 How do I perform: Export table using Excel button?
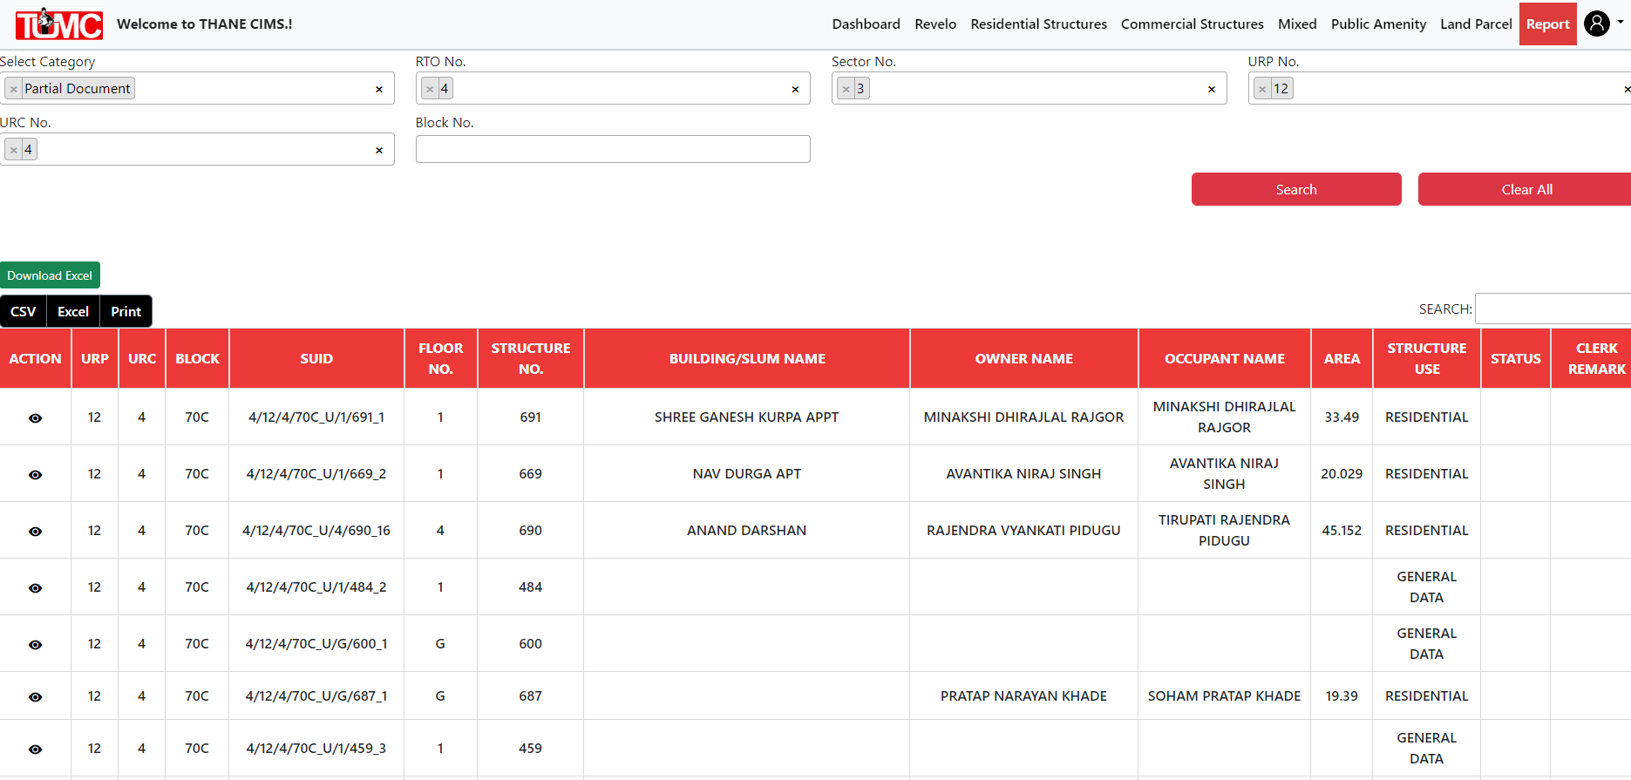(73, 311)
